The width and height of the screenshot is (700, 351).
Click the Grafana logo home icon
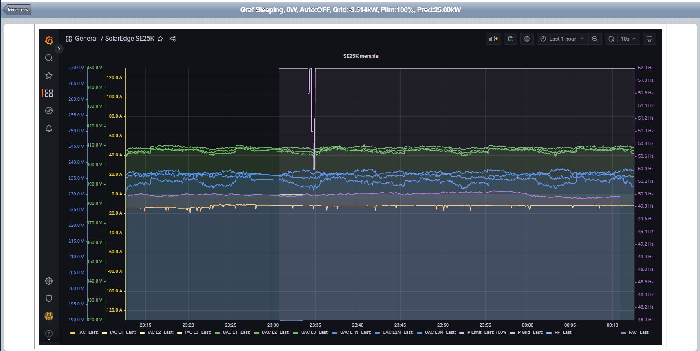[49, 40]
